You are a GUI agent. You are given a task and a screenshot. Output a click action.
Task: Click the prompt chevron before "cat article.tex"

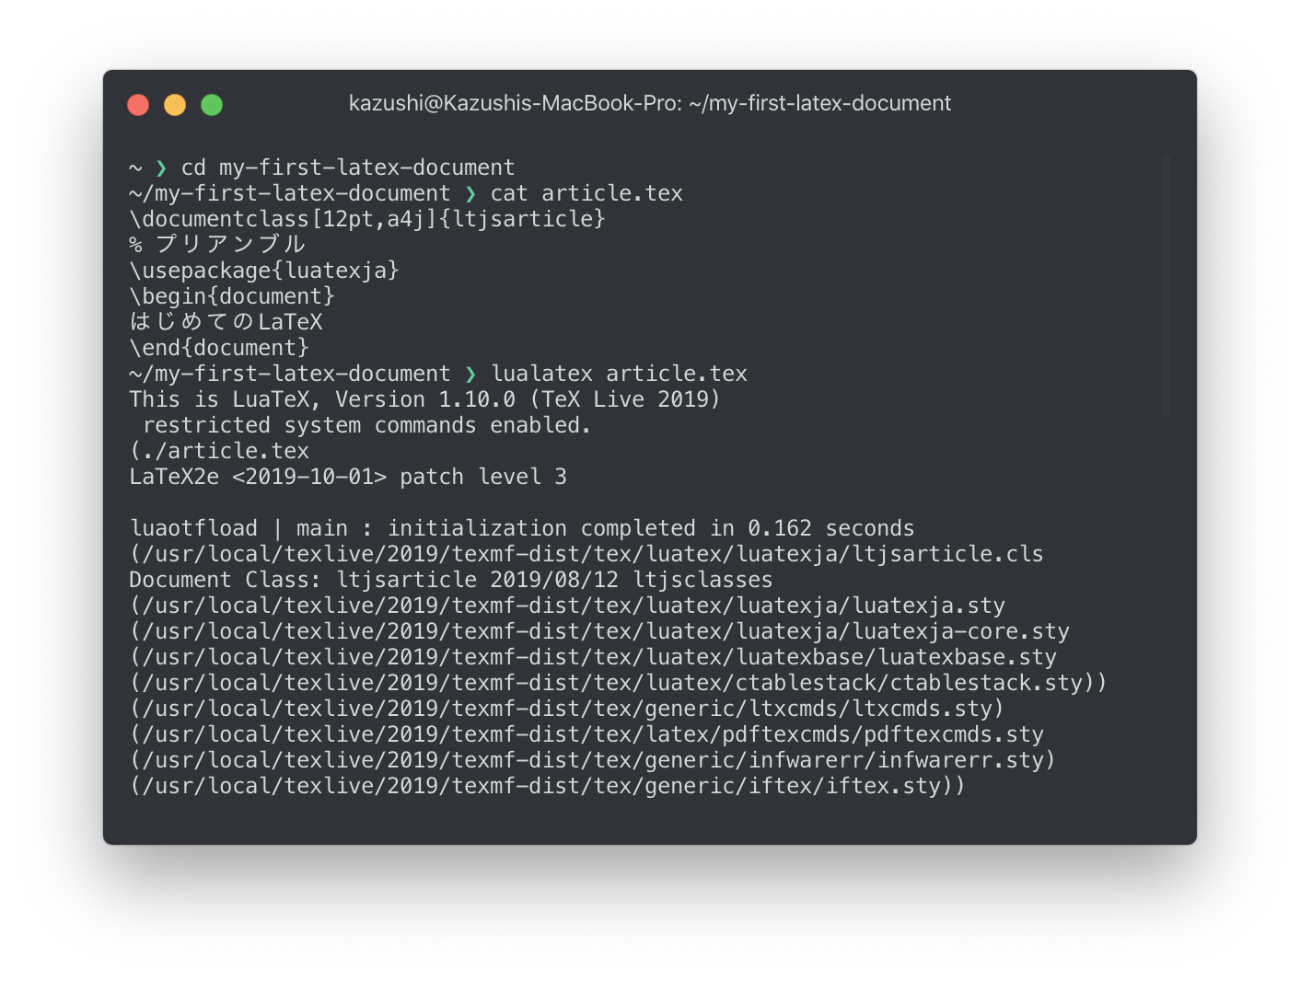[x=470, y=193]
